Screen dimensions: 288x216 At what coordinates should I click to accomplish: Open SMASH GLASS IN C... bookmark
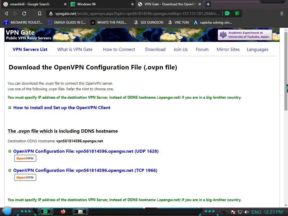66,22
